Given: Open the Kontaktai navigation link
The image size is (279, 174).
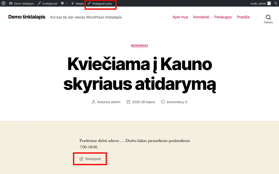Looking at the screenshot, I should point(201,17).
